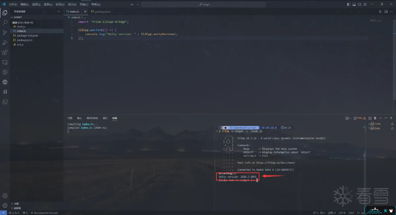Open the 终端 menu in menu bar
Screen dimensions: 396x215
point(82,4)
